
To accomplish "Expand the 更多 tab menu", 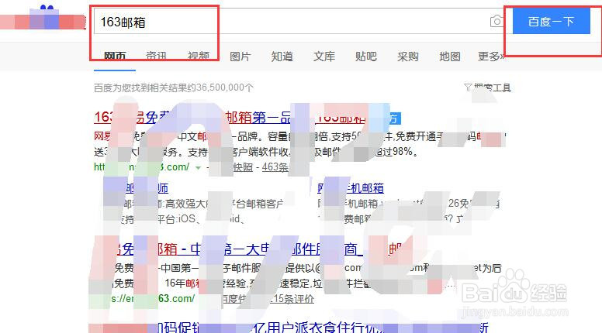I will [x=491, y=57].
